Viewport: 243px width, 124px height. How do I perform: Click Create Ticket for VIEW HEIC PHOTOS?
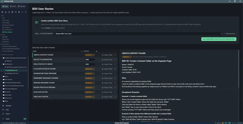[107, 97]
